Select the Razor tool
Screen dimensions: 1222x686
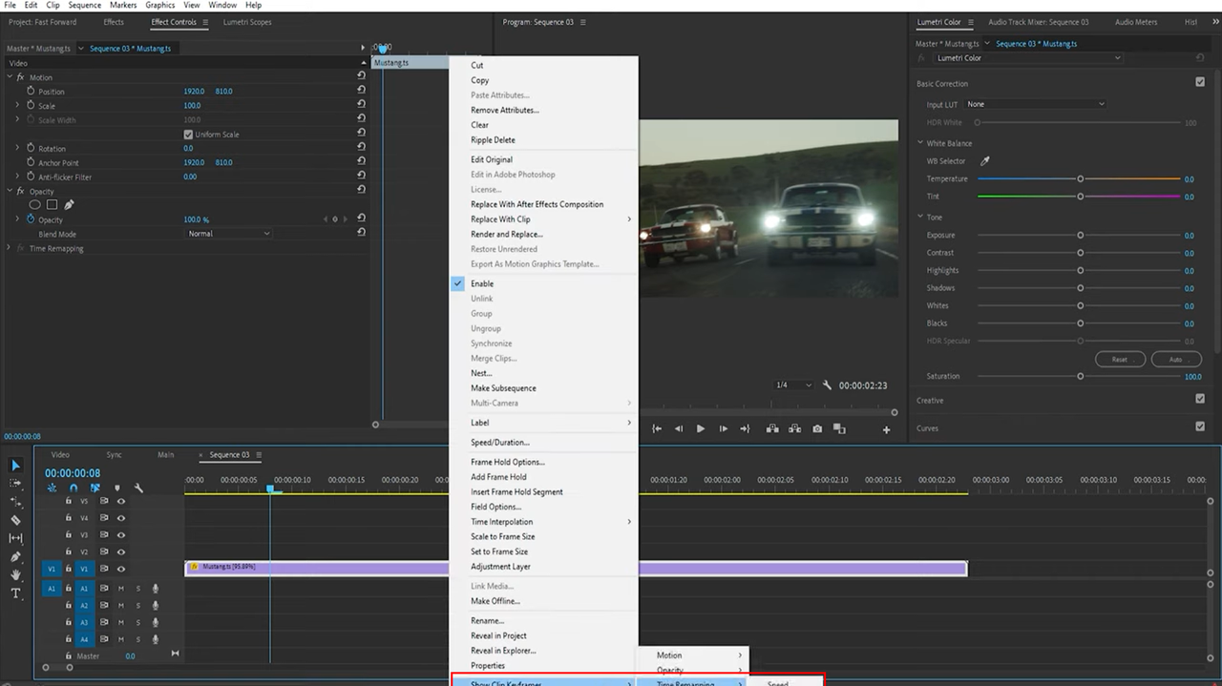pyautogui.click(x=15, y=520)
